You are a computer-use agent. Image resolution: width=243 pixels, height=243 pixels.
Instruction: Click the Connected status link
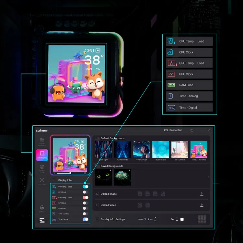click(x=173, y=130)
